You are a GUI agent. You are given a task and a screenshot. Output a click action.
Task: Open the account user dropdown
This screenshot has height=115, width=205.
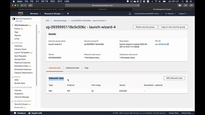(148, 13)
